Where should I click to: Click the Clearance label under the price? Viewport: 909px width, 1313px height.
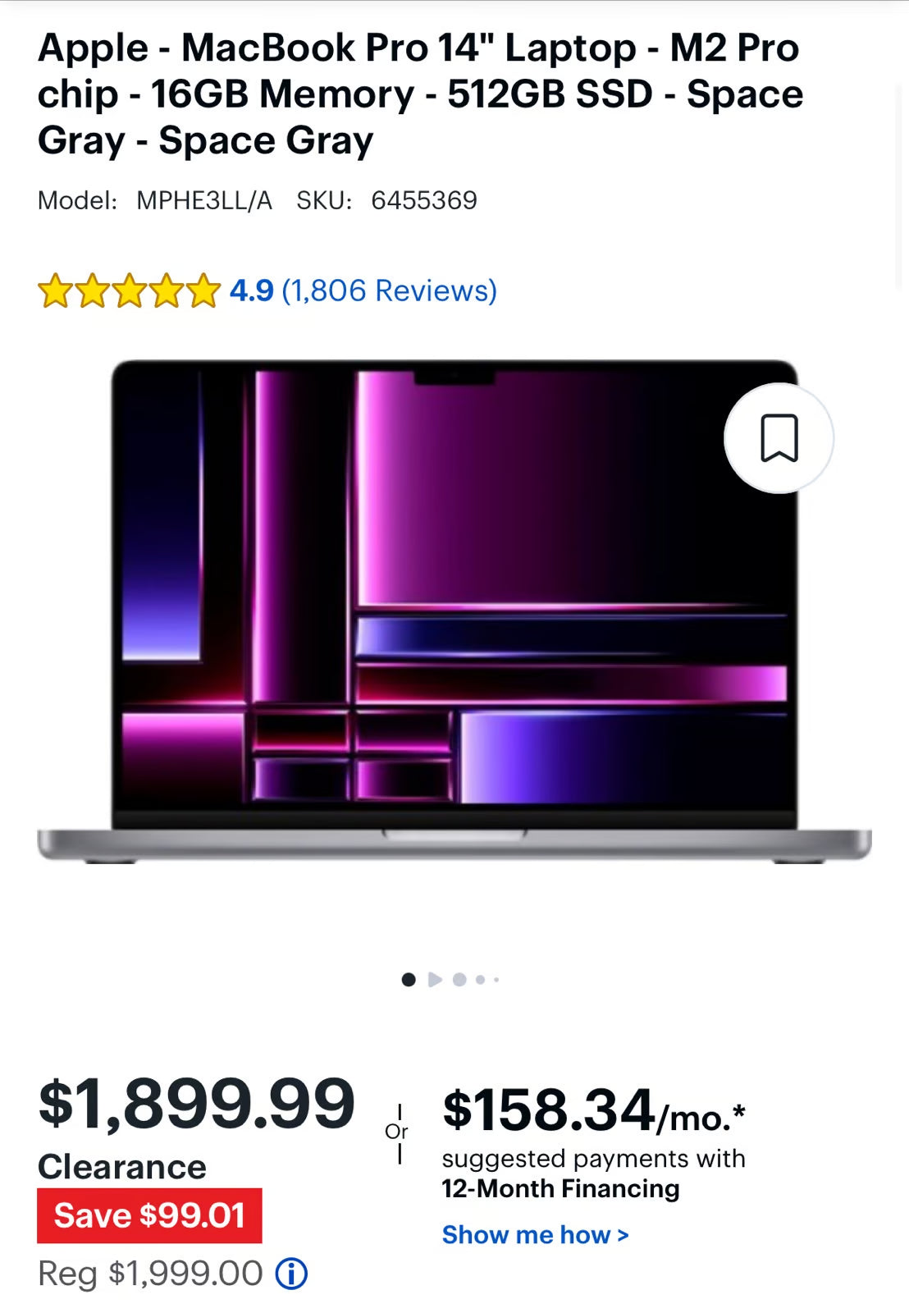pyautogui.click(x=122, y=1166)
